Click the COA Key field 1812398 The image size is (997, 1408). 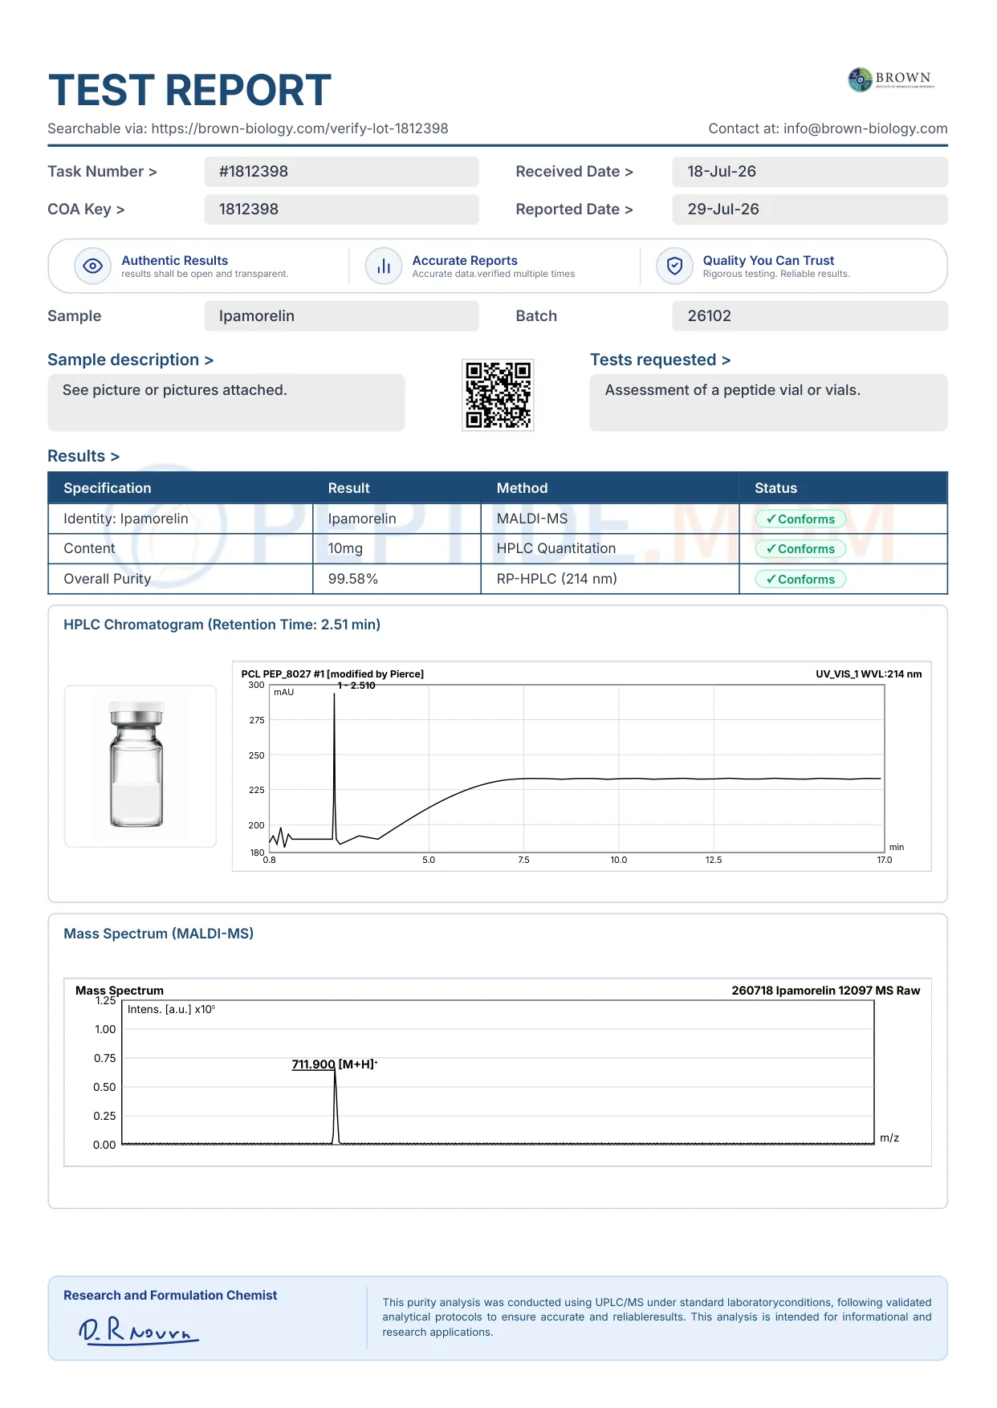tap(341, 210)
